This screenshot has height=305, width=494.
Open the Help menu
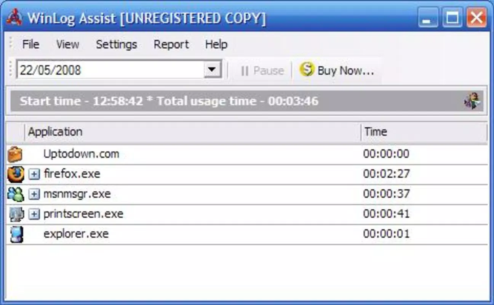tap(216, 44)
